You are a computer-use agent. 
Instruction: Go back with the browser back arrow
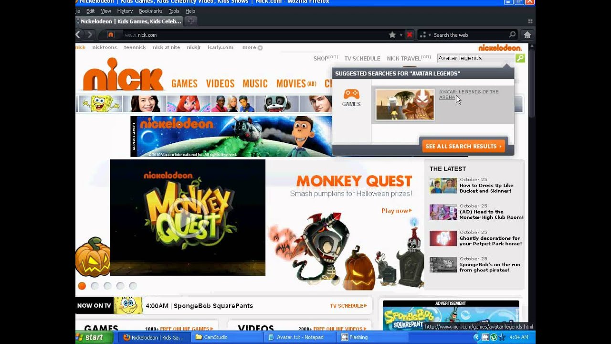tap(78, 34)
